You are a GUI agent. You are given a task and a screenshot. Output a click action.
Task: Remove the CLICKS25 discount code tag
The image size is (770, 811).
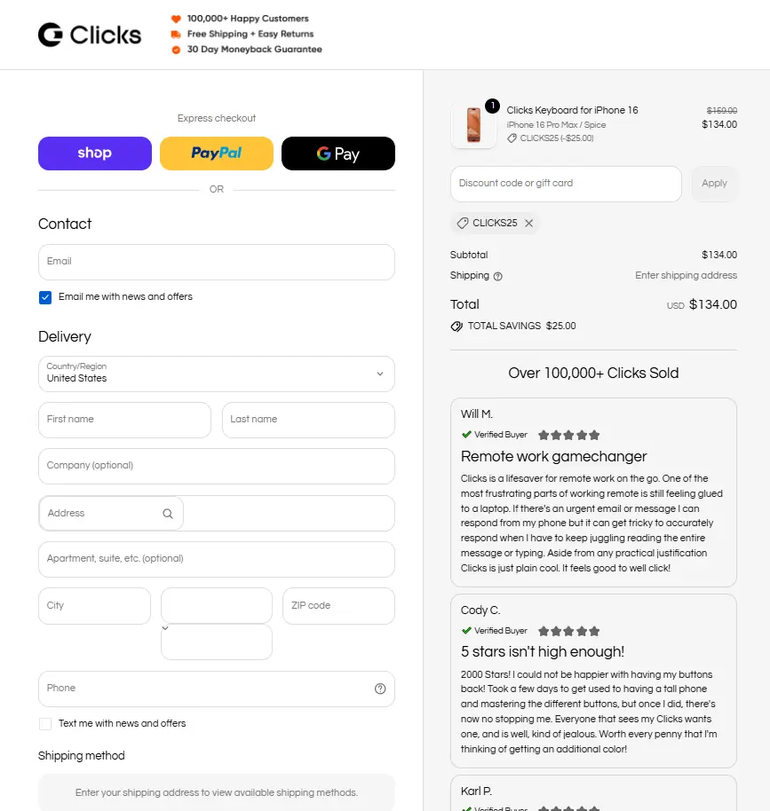[x=528, y=223]
